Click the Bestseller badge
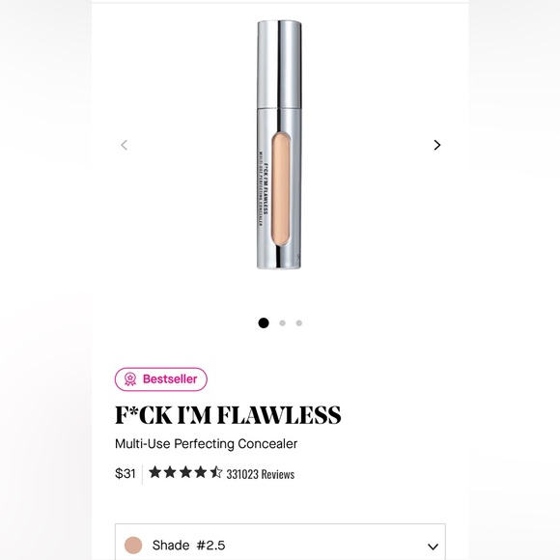 pyautogui.click(x=161, y=379)
